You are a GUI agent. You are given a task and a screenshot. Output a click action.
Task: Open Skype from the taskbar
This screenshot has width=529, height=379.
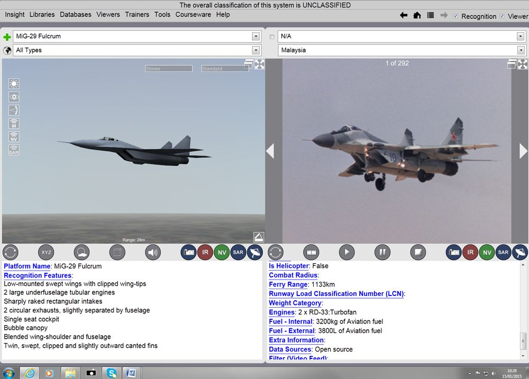pyautogui.click(x=111, y=373)
